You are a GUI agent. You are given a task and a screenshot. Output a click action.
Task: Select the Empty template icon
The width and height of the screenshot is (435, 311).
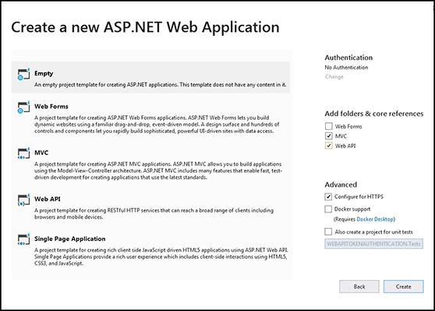pos(23,74)
